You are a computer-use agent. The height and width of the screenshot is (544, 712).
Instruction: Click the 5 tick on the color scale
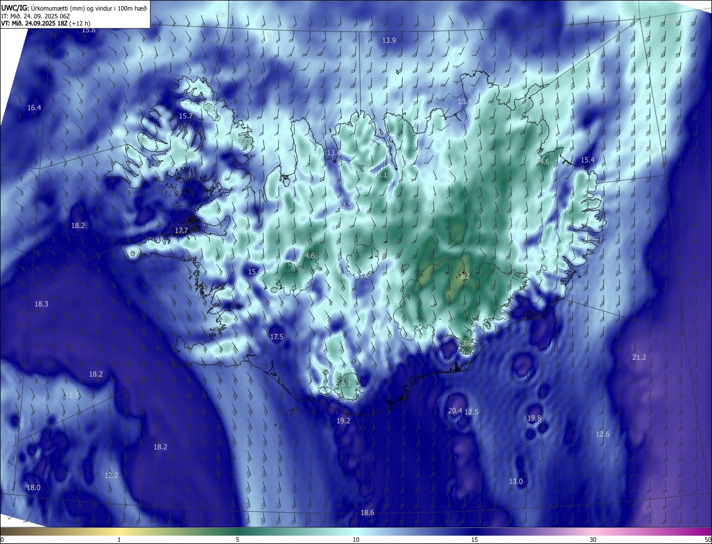238,540
